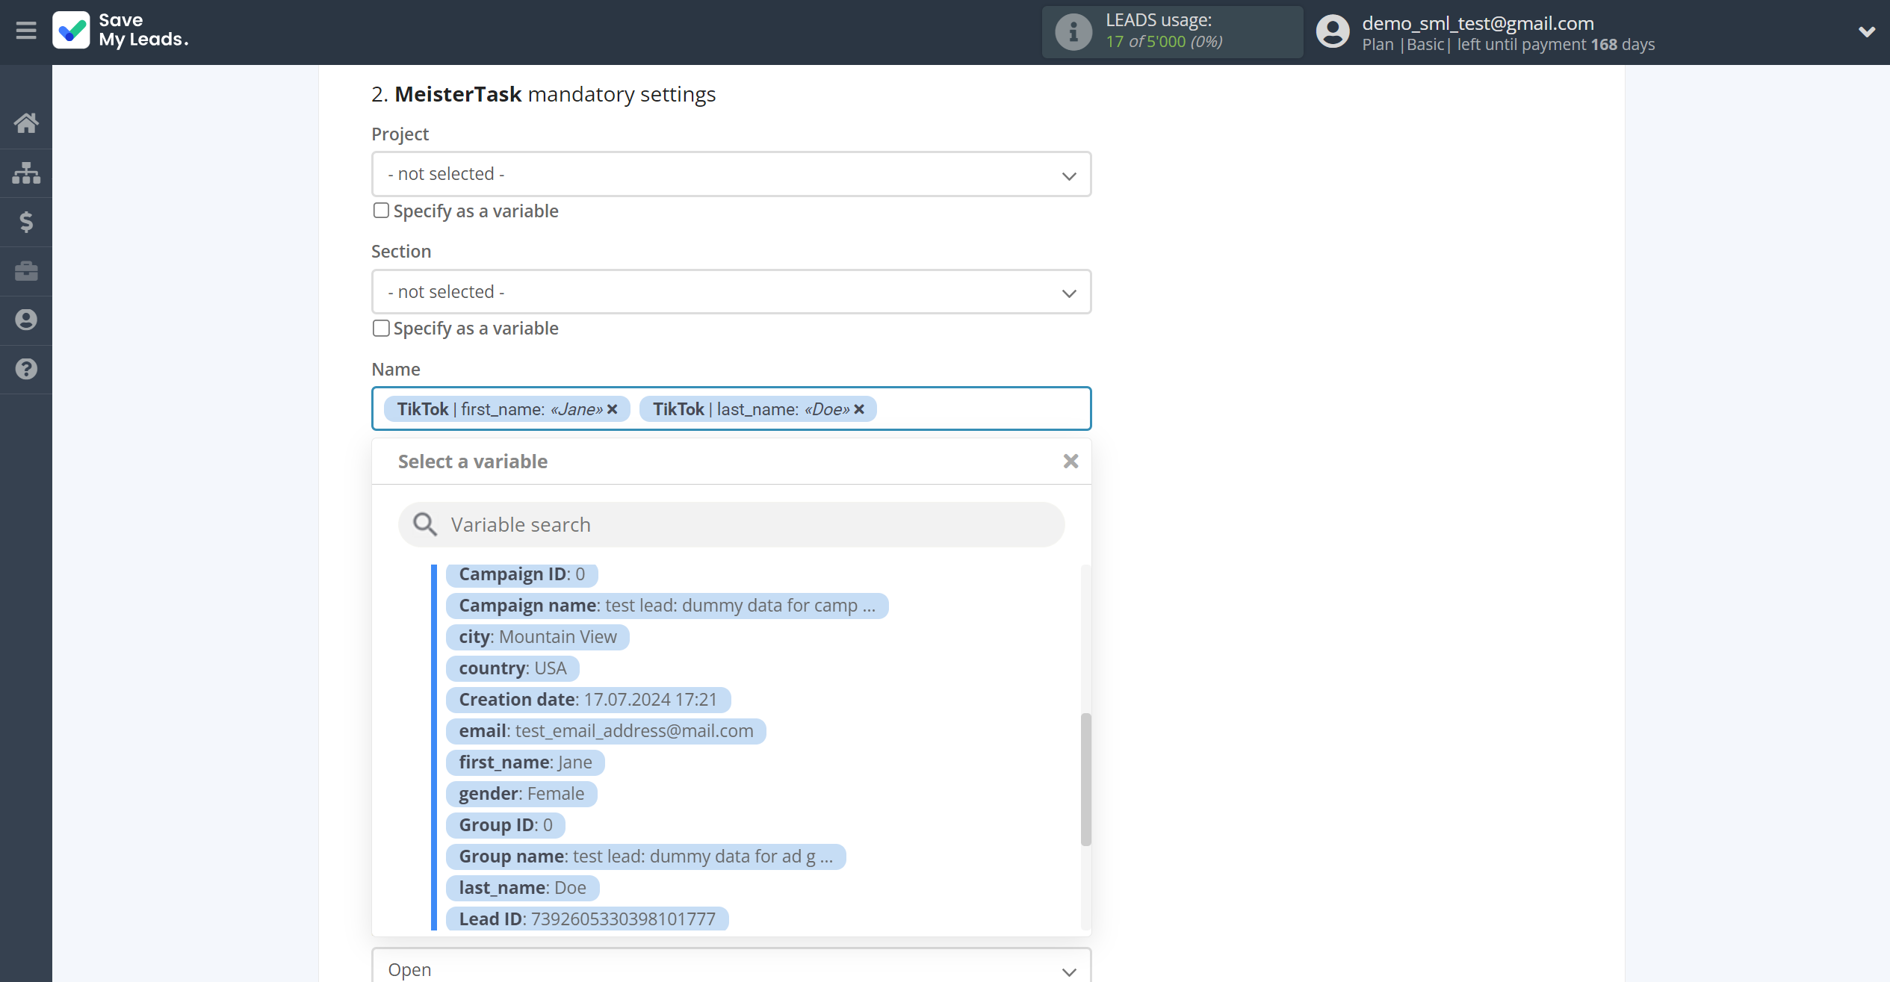This screenshot has width=1890, height=982.
Task: Select the Campaign ID variable
Action: point(521,574)
